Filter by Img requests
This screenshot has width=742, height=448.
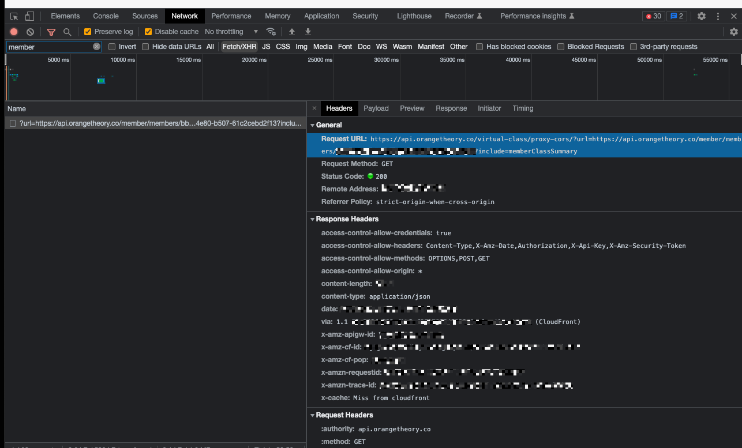pos(302,47)
